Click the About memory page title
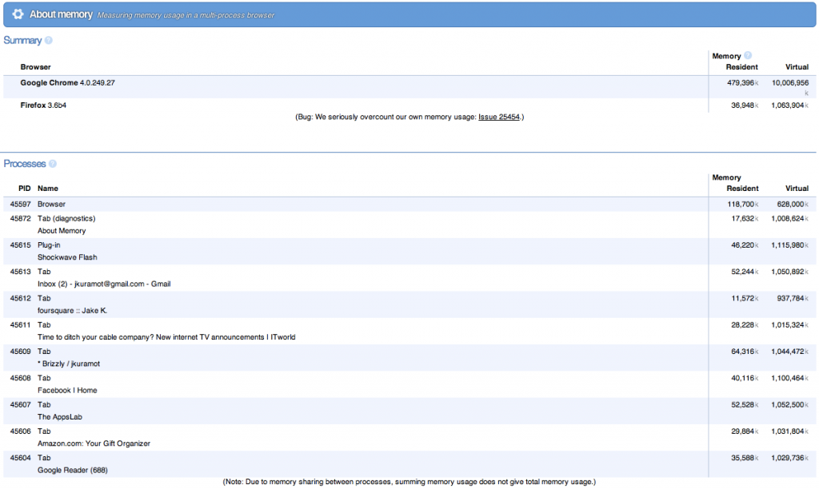This screenshot has width=819, height=489. [61, 14]
